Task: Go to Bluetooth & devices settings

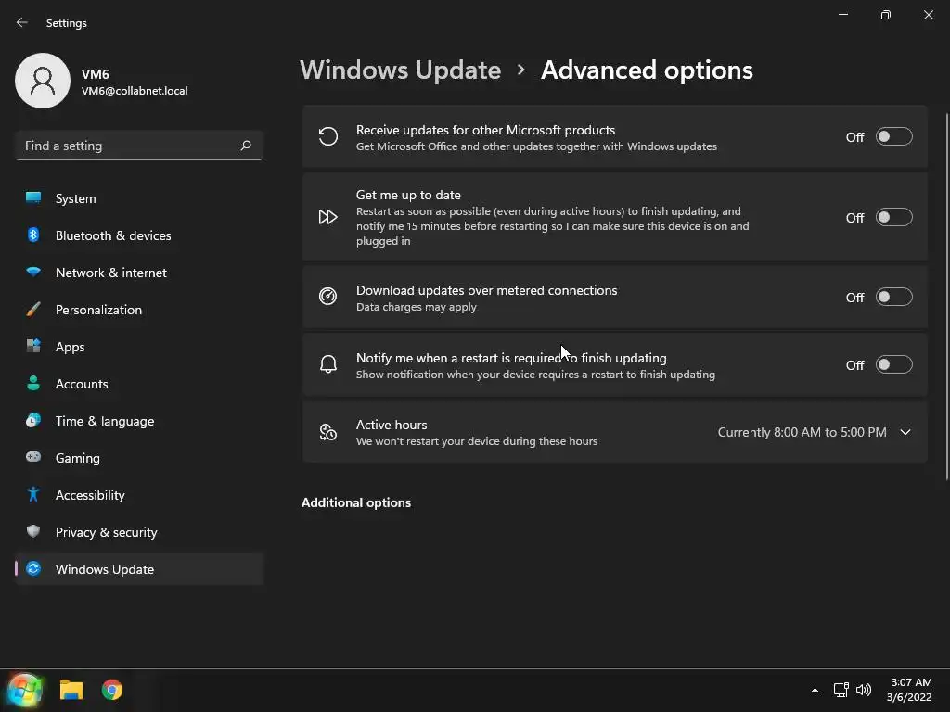Action: 139,235
